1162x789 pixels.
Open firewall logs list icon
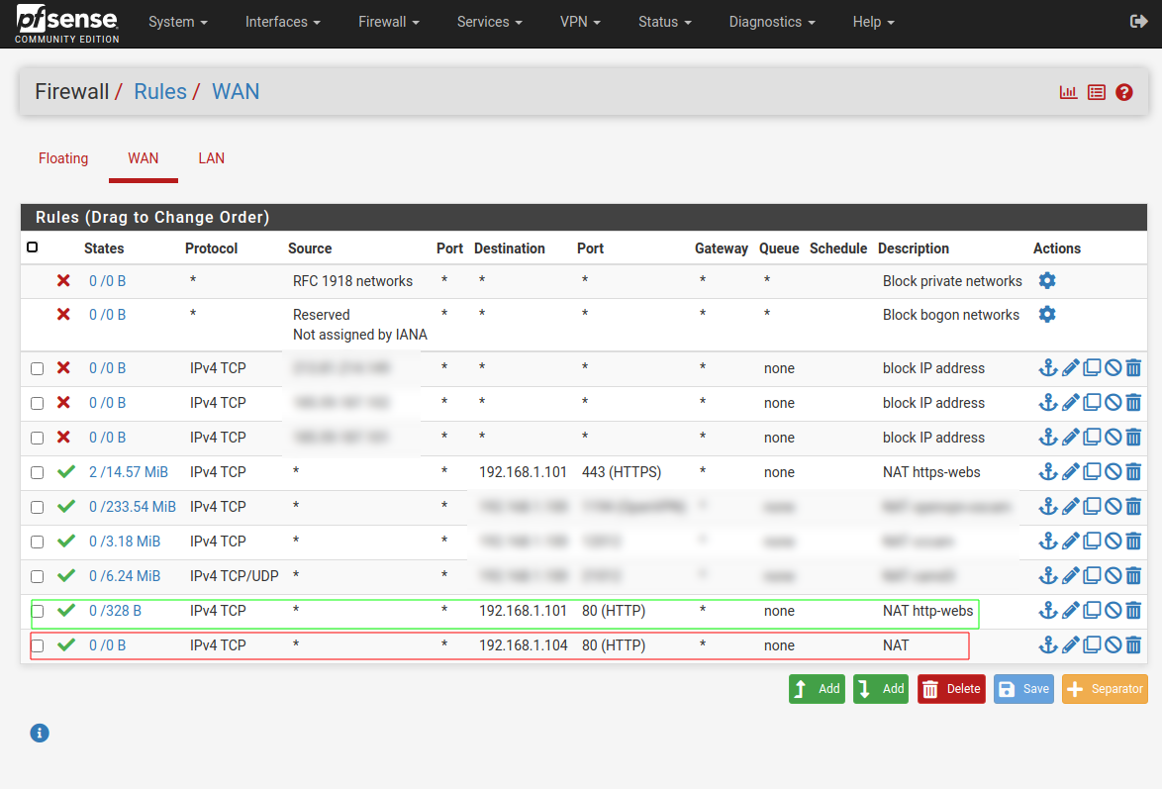(x=1096, y=92)
